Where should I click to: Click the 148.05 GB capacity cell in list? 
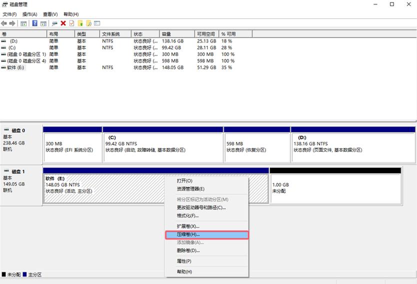tap(173, 67)
